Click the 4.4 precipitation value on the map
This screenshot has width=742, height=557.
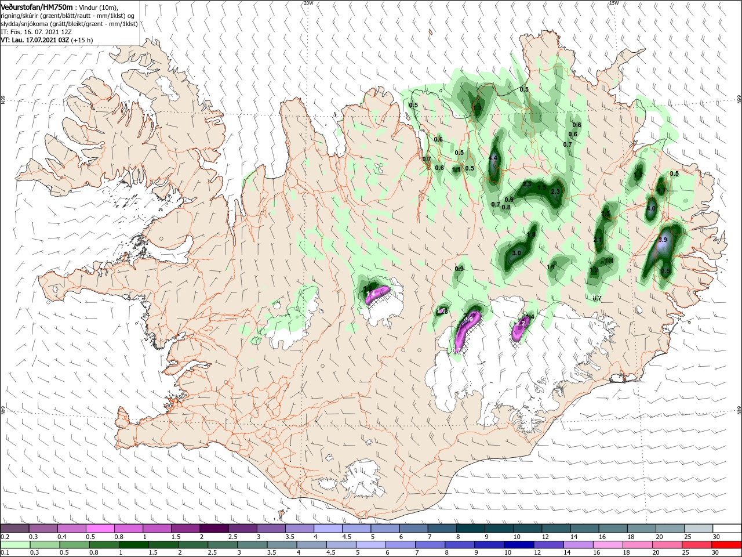pyautogui.click(x=493, y=158)
